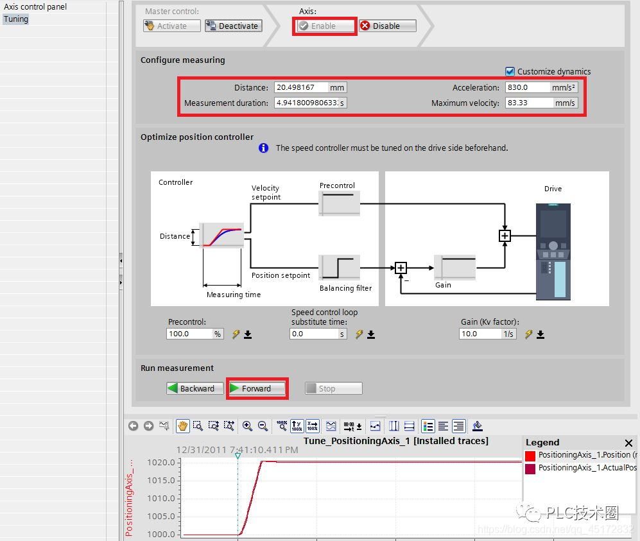Select the hand pan tool
640x541 pixels.
click(182, 426)
